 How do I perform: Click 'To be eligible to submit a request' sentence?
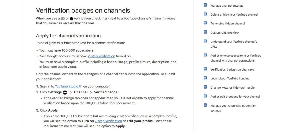[80, 43]
